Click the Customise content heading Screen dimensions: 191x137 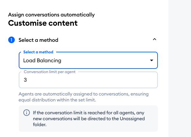pyautogui.click(x=43, y=23)
